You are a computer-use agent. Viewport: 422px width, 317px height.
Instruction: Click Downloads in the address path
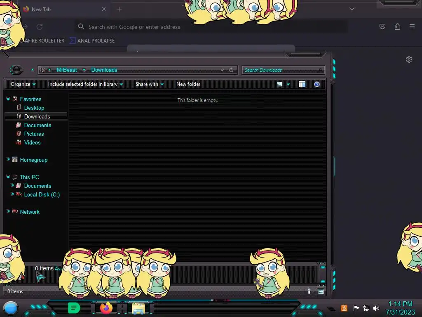[104, 70]
